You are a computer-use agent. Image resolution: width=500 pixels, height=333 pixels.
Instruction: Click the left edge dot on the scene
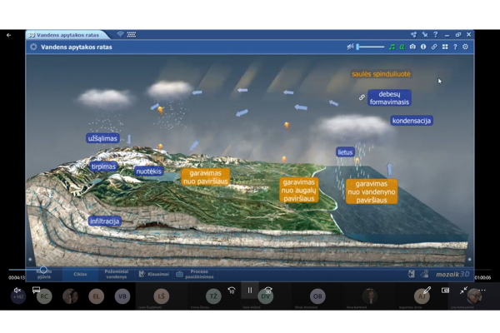pyautogui.click(x=30, y=260)
